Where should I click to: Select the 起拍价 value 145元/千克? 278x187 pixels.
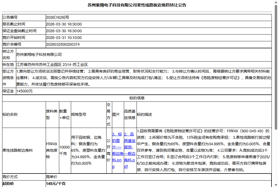click(x=54, y=183)
